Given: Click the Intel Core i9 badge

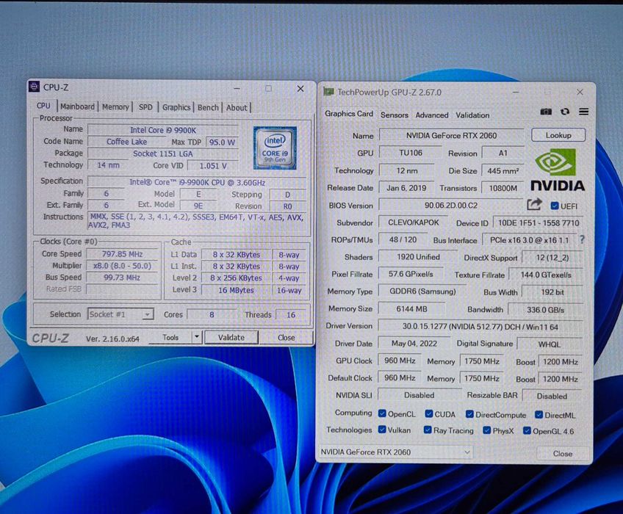Looking at the screenshot, I should (x=275, y=147).
